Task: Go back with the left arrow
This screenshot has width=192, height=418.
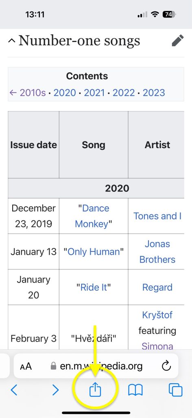Action: pos(14,390)
